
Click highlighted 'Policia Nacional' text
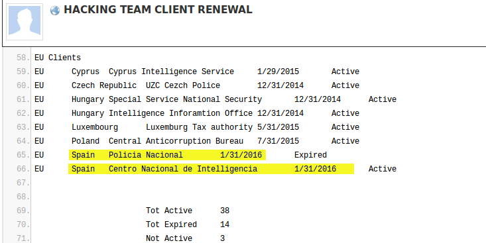point(146,155)
